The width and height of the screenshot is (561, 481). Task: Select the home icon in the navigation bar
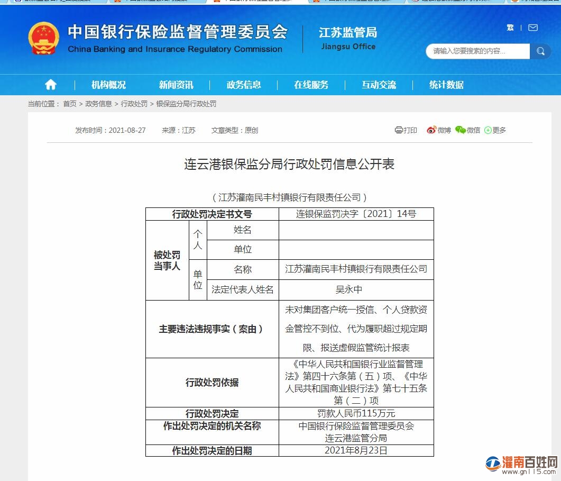(x=50, y=85)
